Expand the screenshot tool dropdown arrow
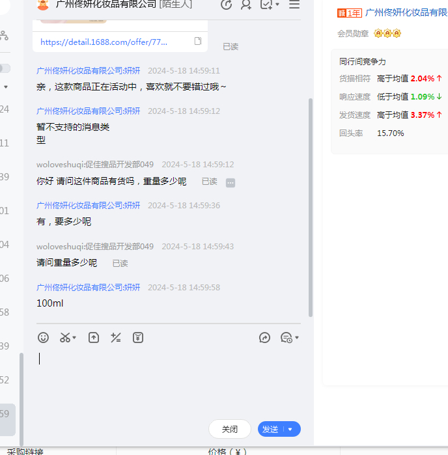 [x=74, y=338]
